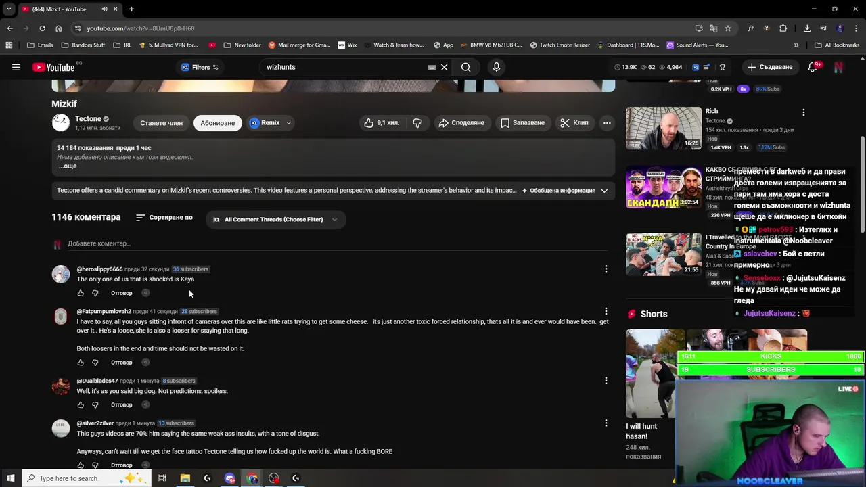Viewport: 866px width, 487px height.
Task: Open the All Bookmarks folder
Action: point(837,45)
